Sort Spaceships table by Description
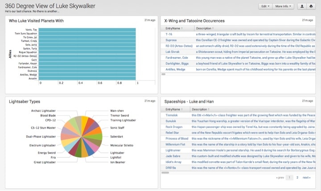This screenshot has height=191, width=321. click(x=201, y=109)
